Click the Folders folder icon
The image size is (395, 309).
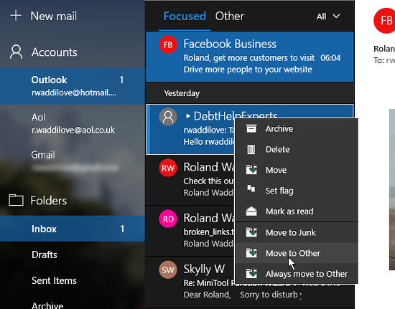(x=16, y=200)
